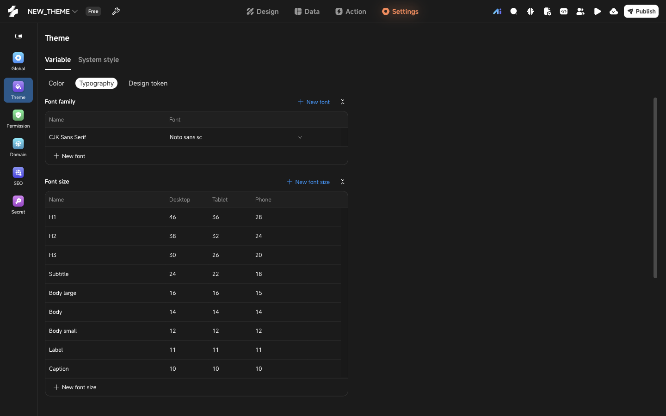Select the Theme sidebar item
The image size is (666, 416).
pos(18,90)
